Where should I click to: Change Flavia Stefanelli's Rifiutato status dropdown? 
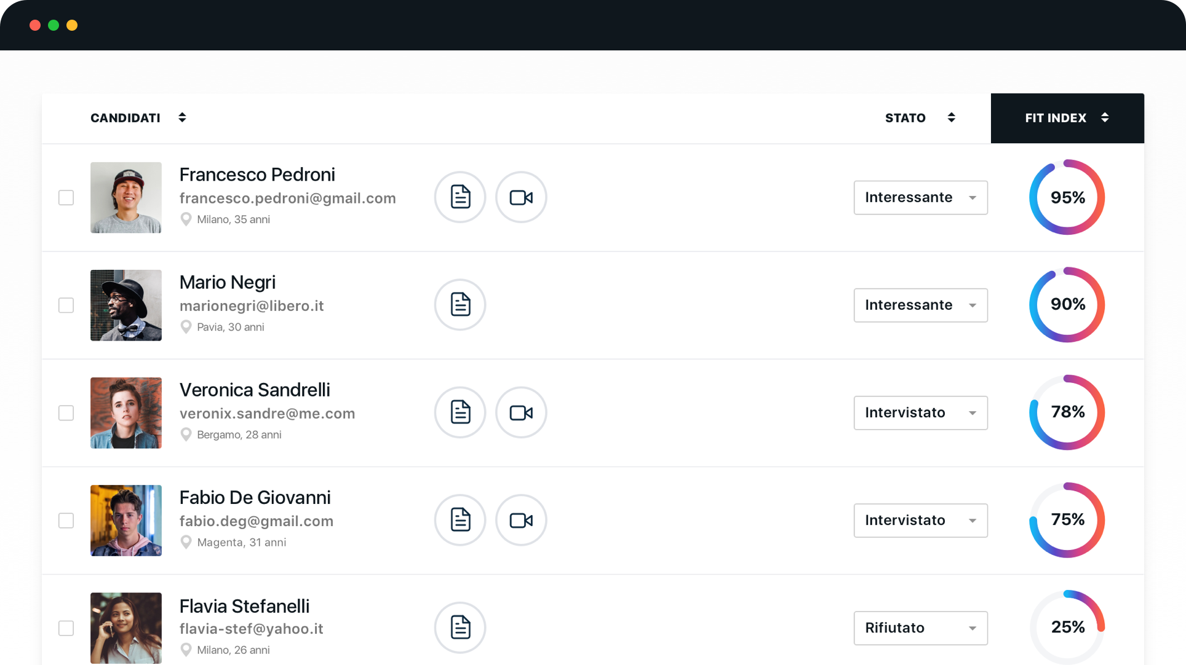(920, 628)
